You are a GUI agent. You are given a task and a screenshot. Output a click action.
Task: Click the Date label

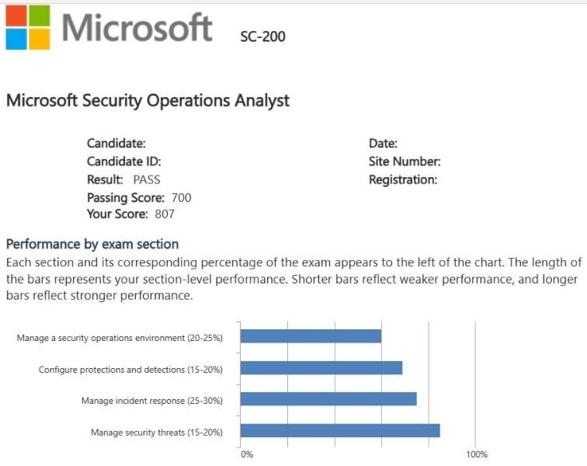[x=383, y=143]
